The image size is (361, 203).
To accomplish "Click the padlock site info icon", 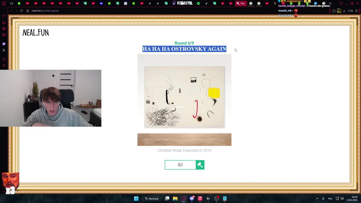I will click(28, 11).
